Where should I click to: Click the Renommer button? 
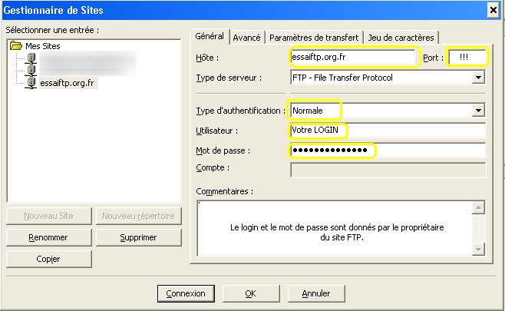(48, 237)
